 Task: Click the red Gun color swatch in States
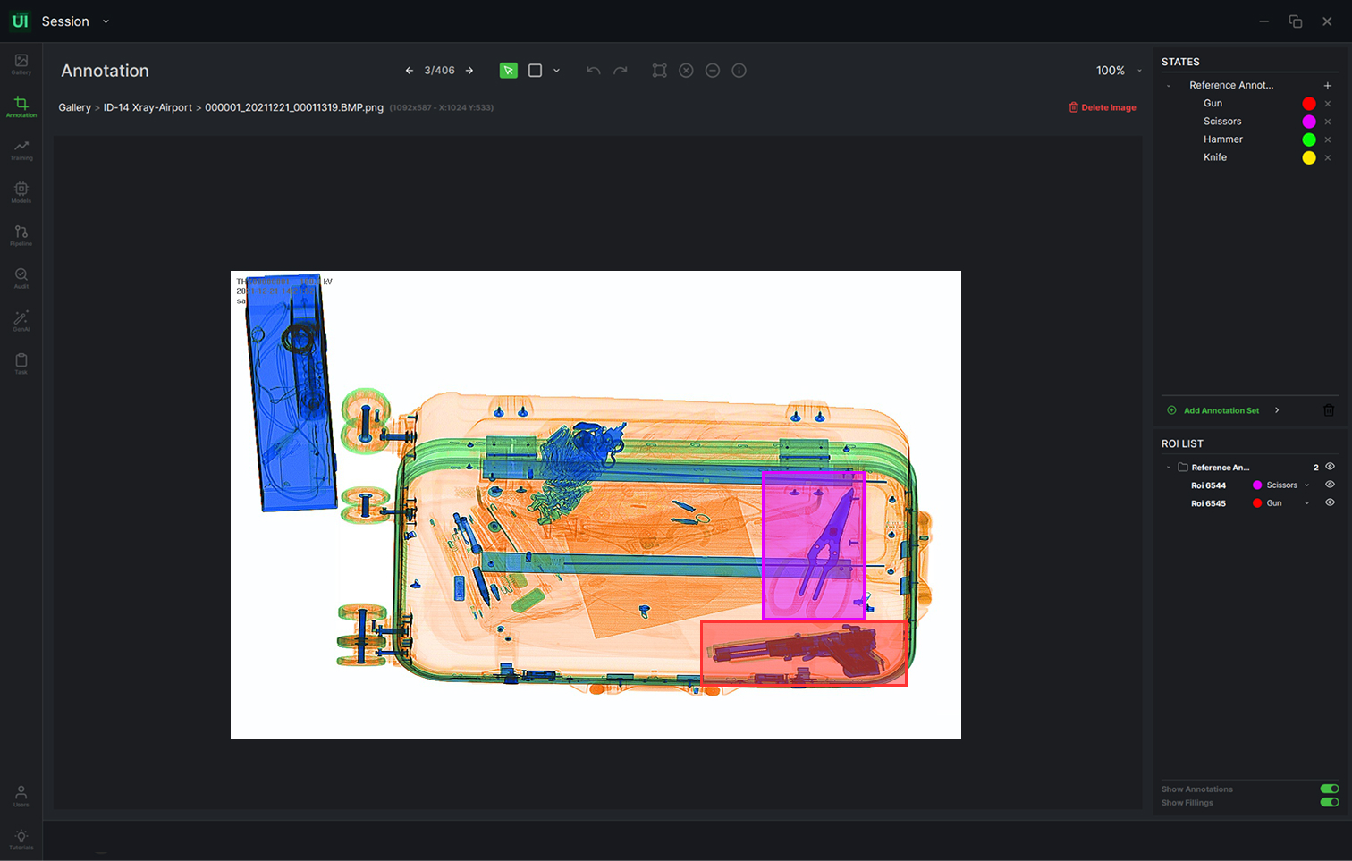(x=1309, y=104)
